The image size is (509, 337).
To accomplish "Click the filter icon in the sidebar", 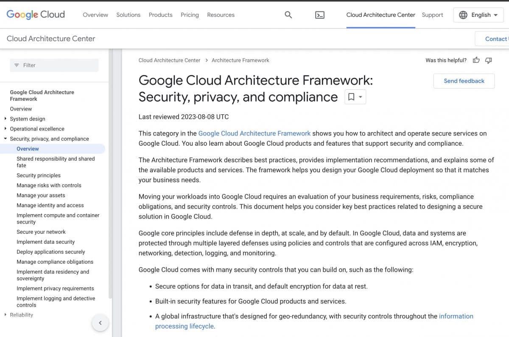I will click(x=17, y=65).
